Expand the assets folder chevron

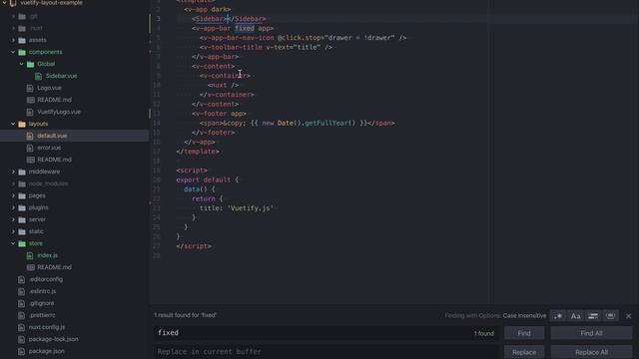point(13,40)
